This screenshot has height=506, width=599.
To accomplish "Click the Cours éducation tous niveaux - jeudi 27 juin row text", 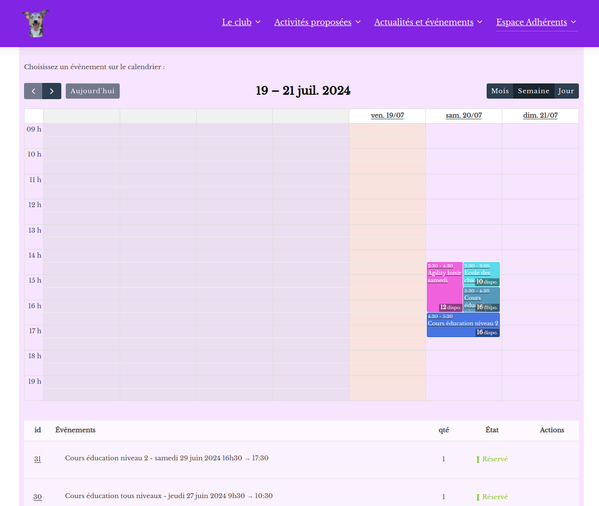I will [169, 496].
